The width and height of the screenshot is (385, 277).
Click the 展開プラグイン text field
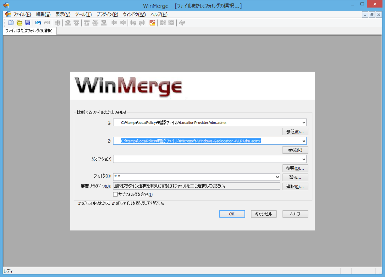pos(196,186)
